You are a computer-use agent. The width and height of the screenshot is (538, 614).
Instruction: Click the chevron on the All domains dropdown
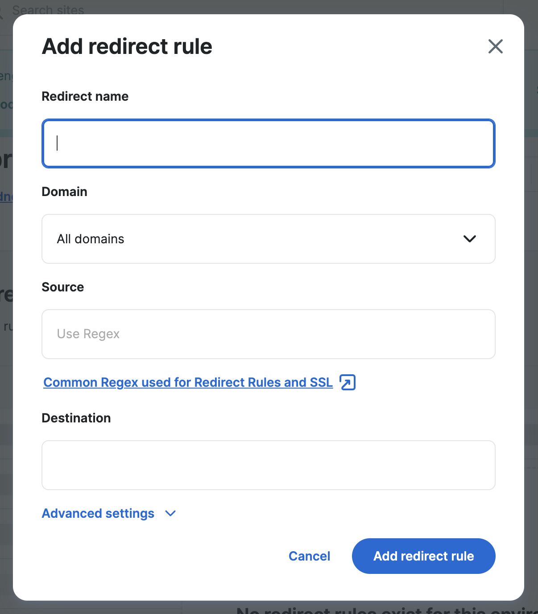[x=470, y=239]
